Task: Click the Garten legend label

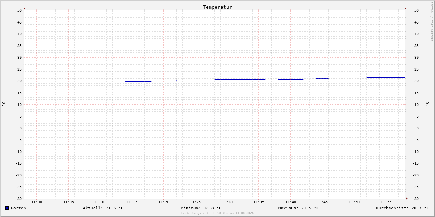Action: point(18,208)
